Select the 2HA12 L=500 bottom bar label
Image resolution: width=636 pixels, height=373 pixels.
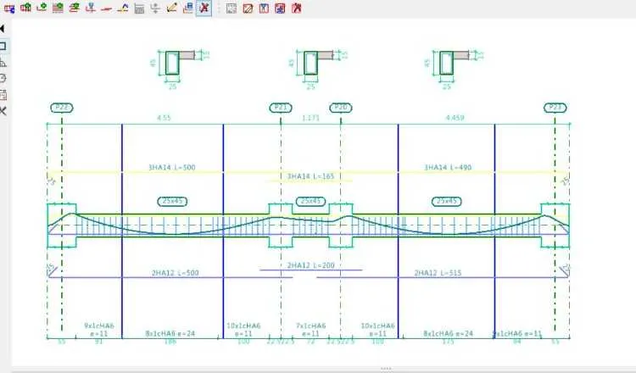pos(176,273)
